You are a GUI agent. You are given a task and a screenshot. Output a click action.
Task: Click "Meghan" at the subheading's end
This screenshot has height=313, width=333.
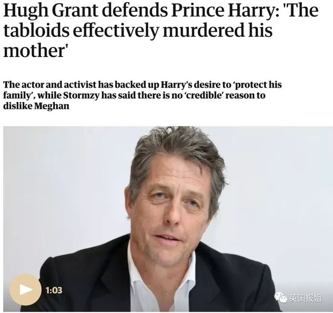click(52, 106)
